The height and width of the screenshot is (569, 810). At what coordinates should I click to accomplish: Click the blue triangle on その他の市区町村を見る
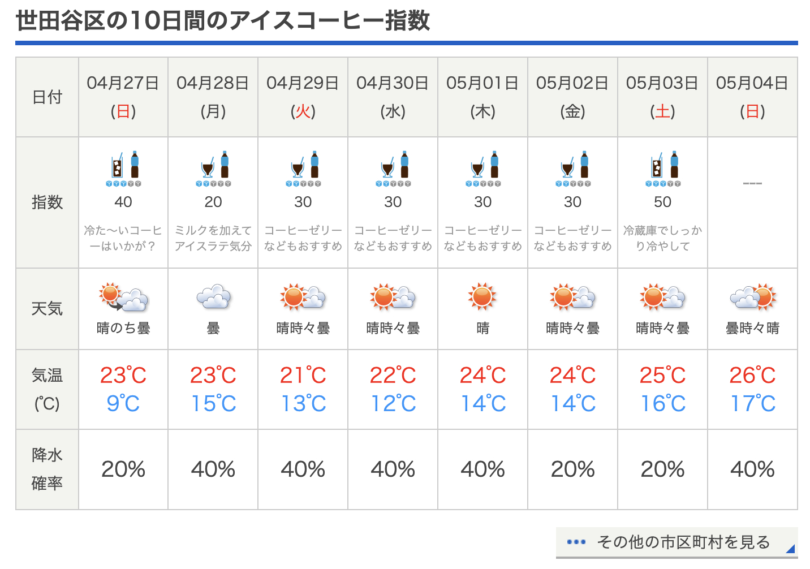click(x=791, y=549)
